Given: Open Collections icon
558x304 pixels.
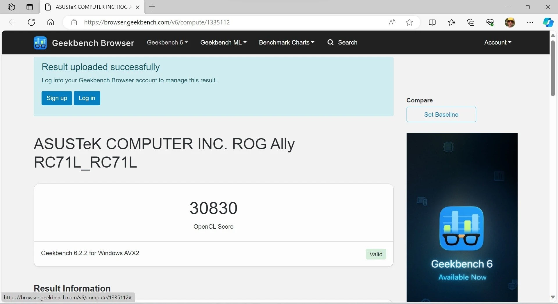Looking at the screenshot, I should 471,22.
